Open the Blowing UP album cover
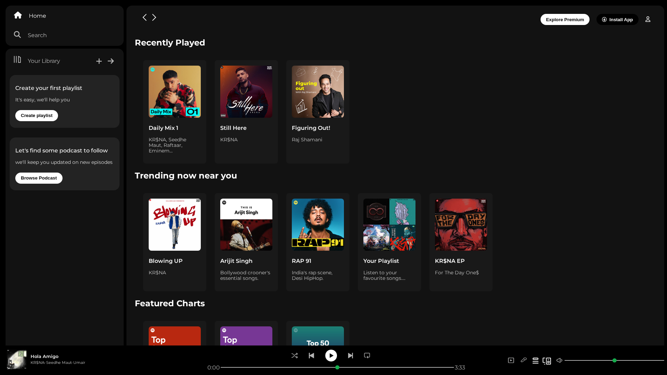The image size is (667, 375). (x=175, y=225)
